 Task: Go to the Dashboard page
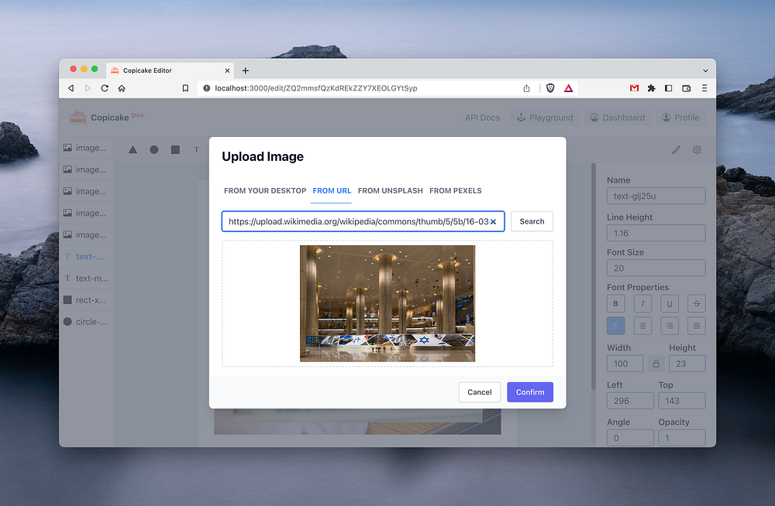click(618, 118)
